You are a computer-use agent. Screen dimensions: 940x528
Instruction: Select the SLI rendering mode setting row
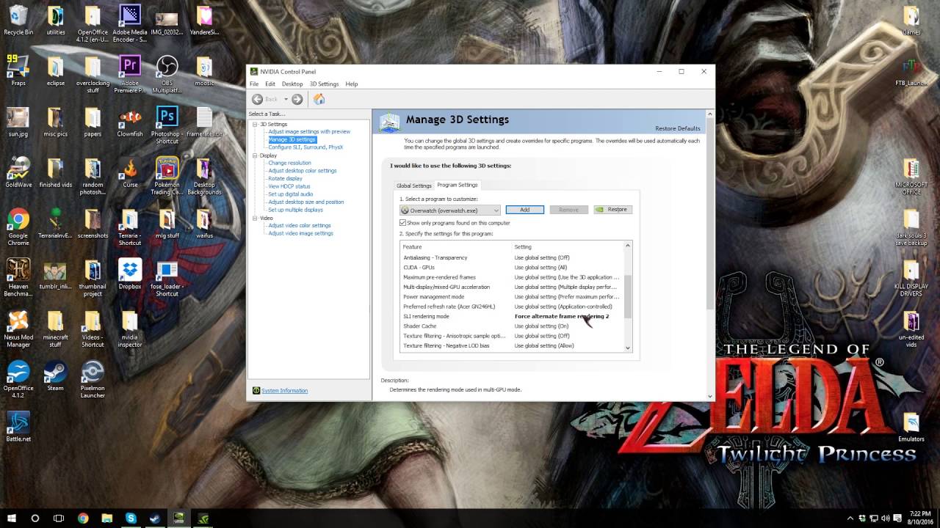pyautogui.click(x=513, y=316)
